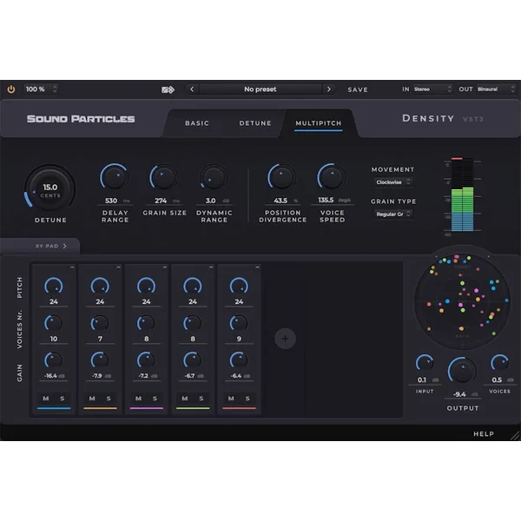Add a new pitch layer with plus
Viewport: 521px width, 521px height.
click(285, 339)
